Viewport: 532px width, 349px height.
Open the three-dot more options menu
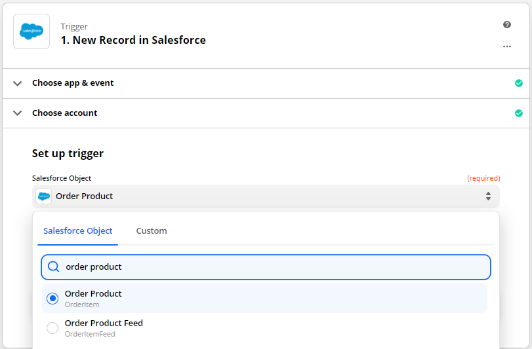[x=506, y=47]
